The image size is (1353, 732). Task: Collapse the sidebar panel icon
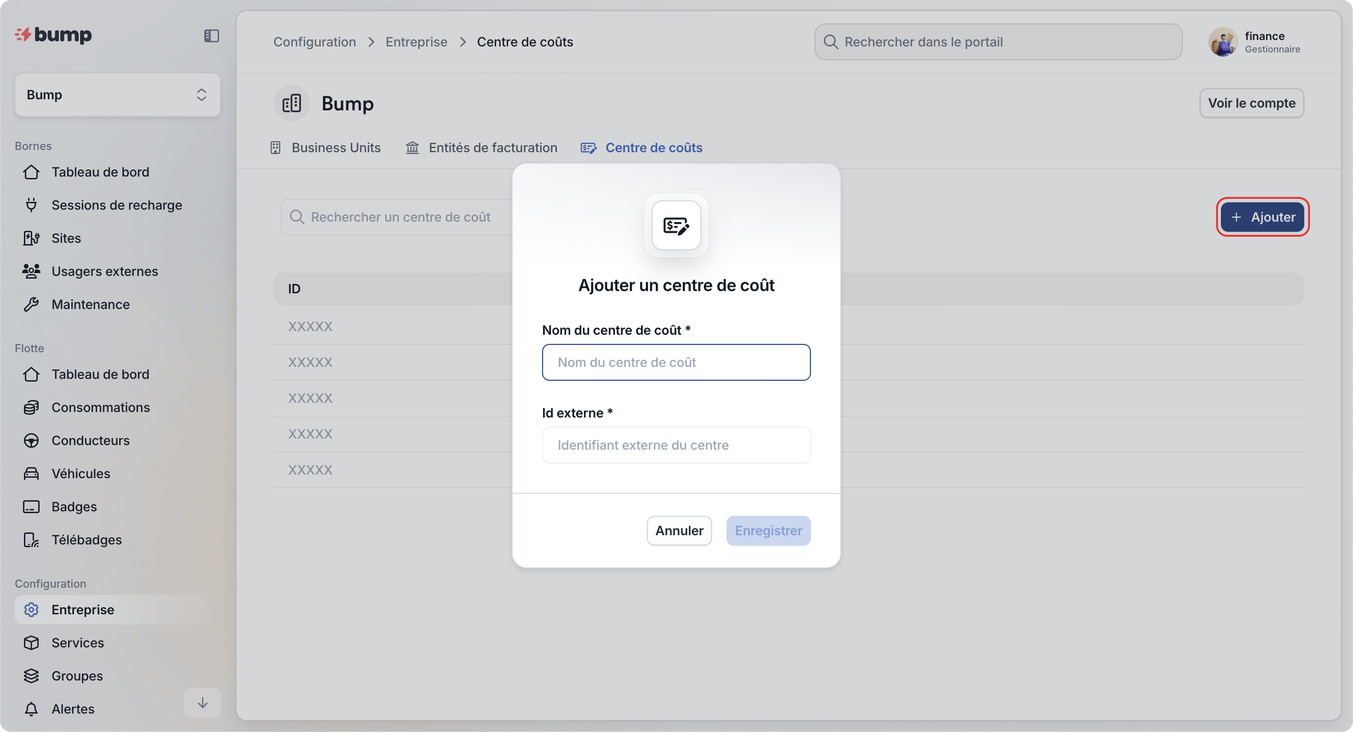coord(211,36)
